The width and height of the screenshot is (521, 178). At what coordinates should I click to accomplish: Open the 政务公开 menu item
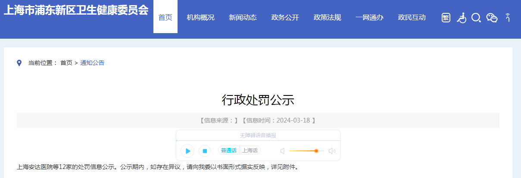point(285,18)
